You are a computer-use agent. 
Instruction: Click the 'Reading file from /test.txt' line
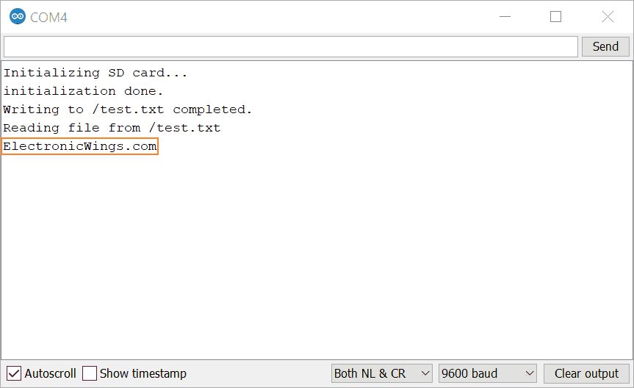[x=112, y=128]
